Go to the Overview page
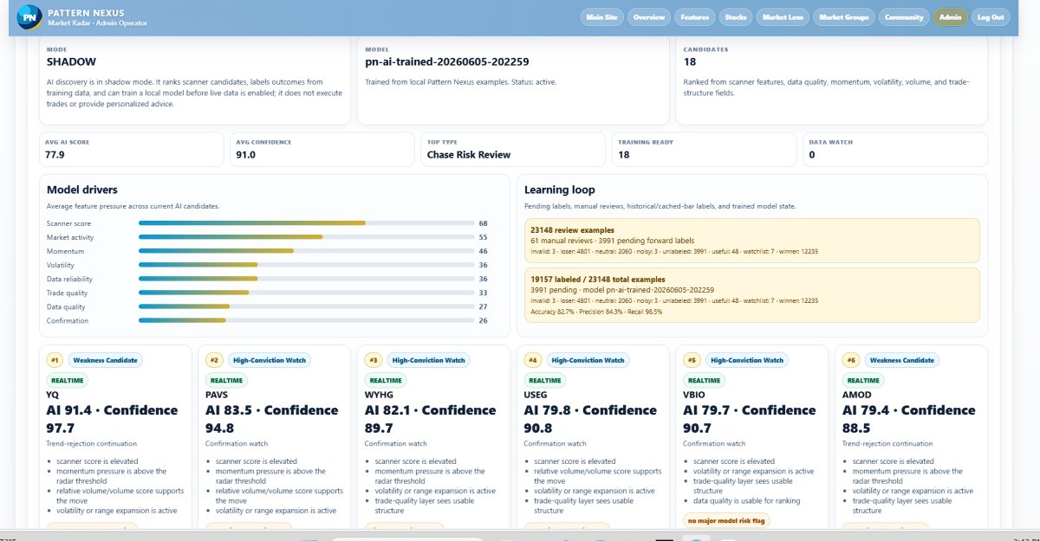The height and width of the screenshot is (541, 1040). click(648, 17)
